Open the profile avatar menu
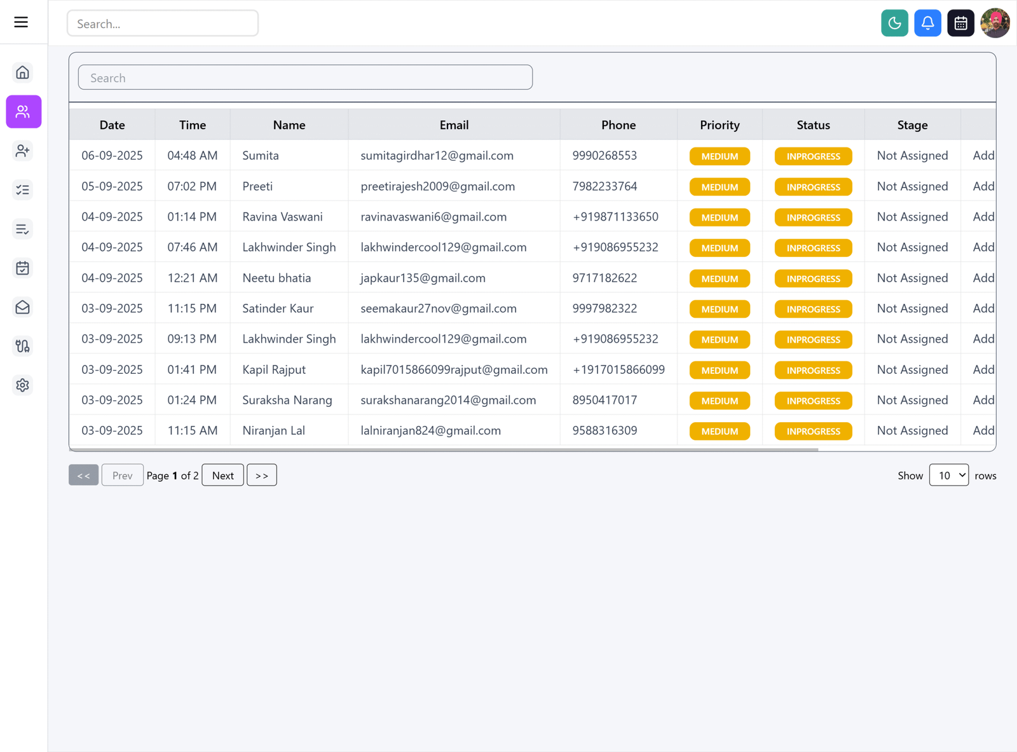Screen dimensions: 1017x752 (995, 23)
